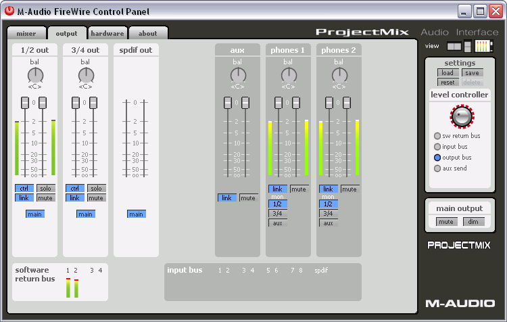507x322 pixels.
Task: Toggle ctrl on the 3/4 out channel
Action: click(75, 188)
